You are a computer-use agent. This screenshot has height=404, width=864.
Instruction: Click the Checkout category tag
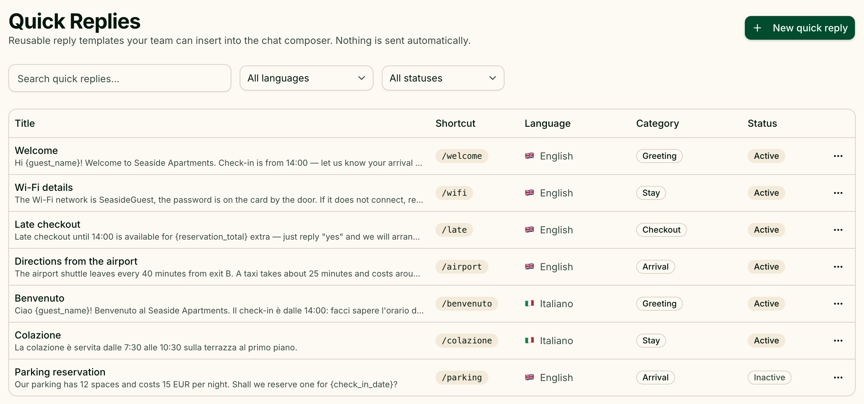[x=661, y=230]
